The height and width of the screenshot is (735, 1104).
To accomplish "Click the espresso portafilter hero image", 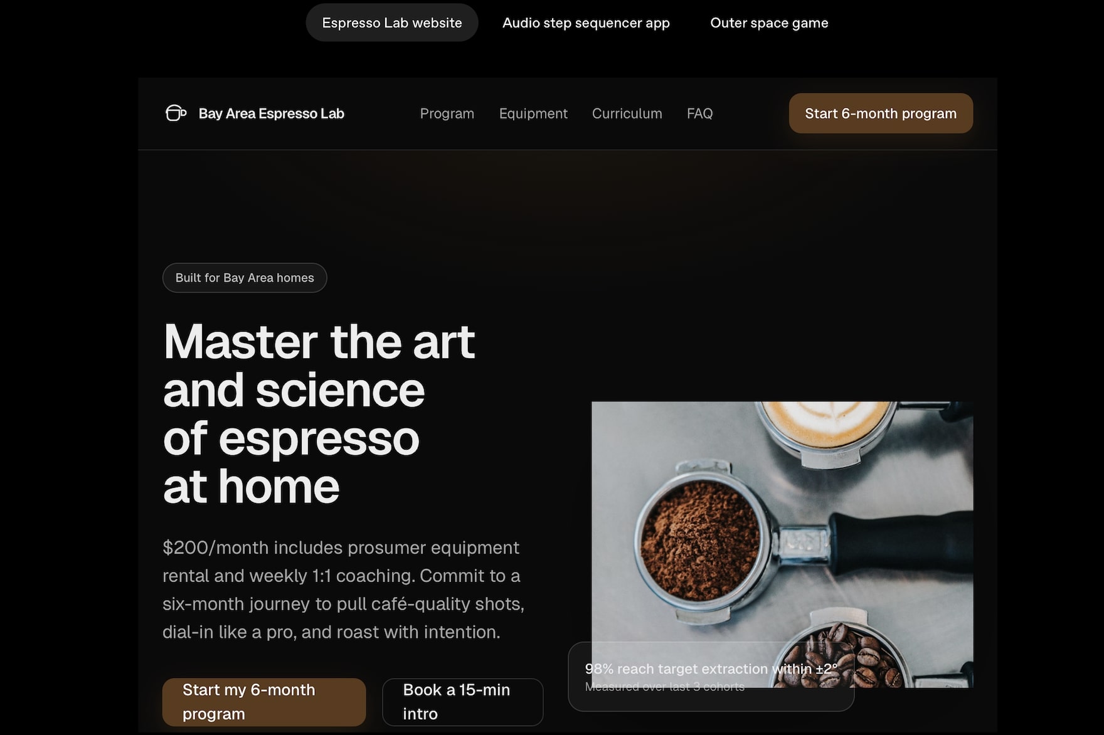I will pyautogui.click(x=782, y=544).
